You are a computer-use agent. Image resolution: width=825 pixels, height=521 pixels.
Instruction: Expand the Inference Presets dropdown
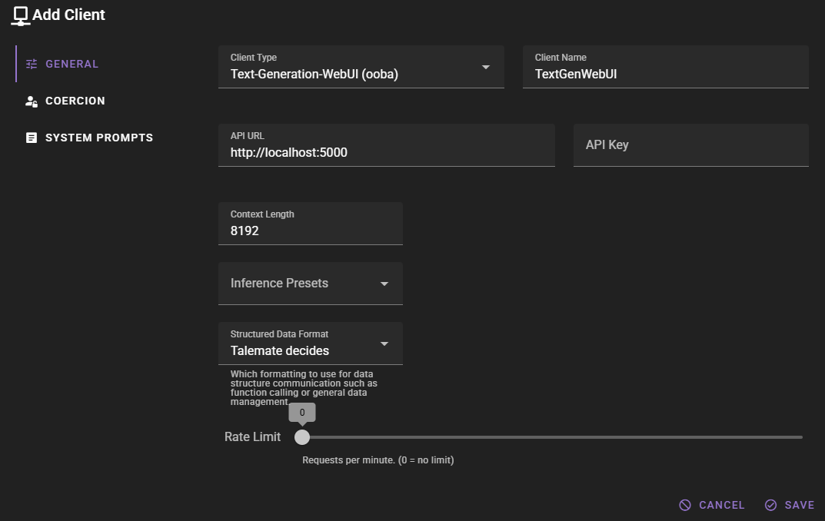point(311,284)
